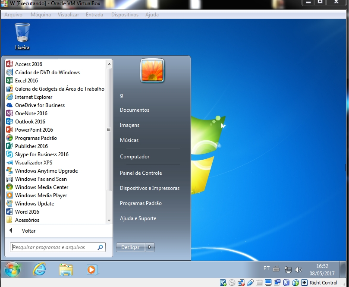Open Painel de Controle
The width and height of the screenshot is (349, 287).
(141, 173)
